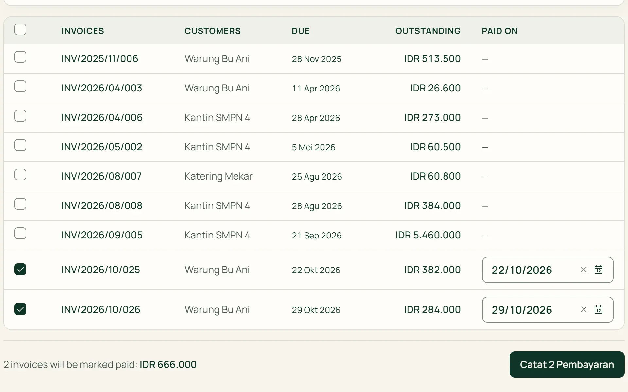Toggle the select-all invoices checkbox
Image resolution: width=628 pixels, height=392 pixels.
coord(20,29)
